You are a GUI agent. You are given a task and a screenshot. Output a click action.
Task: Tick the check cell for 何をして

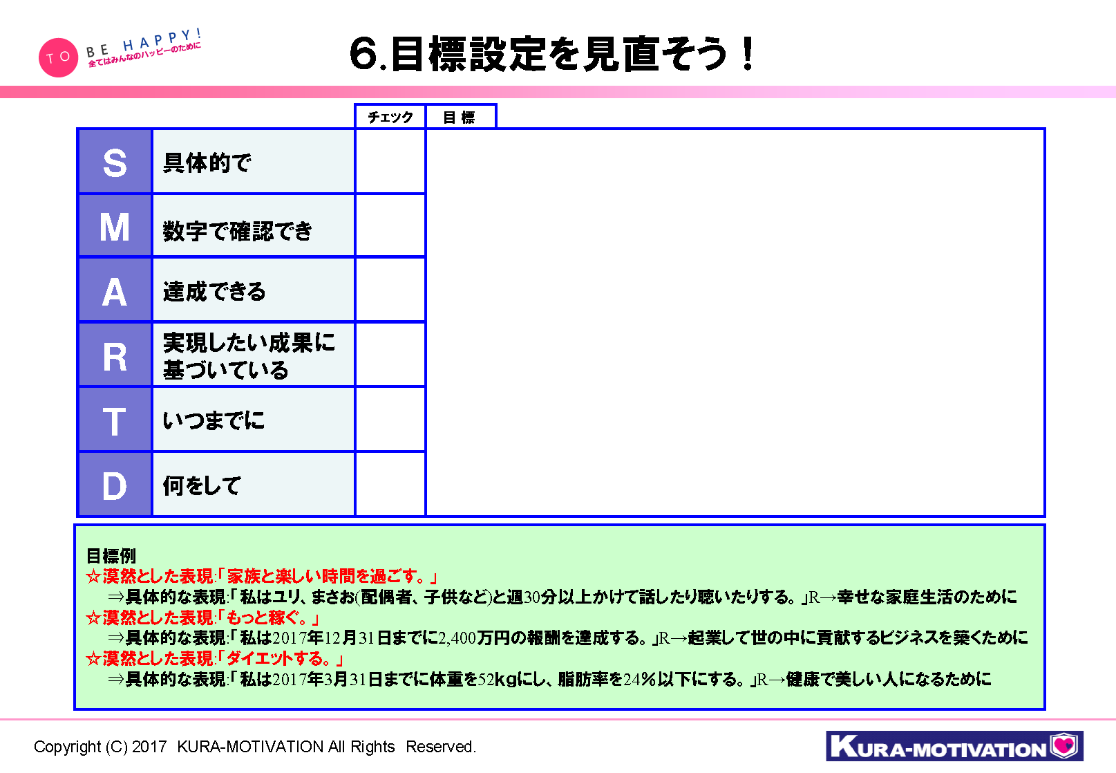tap(390, 485)
